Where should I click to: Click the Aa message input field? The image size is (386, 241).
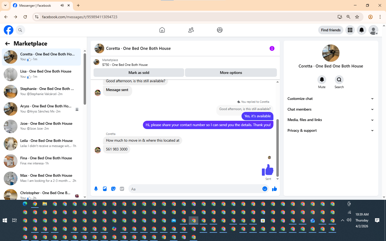(x=195, y=189)
